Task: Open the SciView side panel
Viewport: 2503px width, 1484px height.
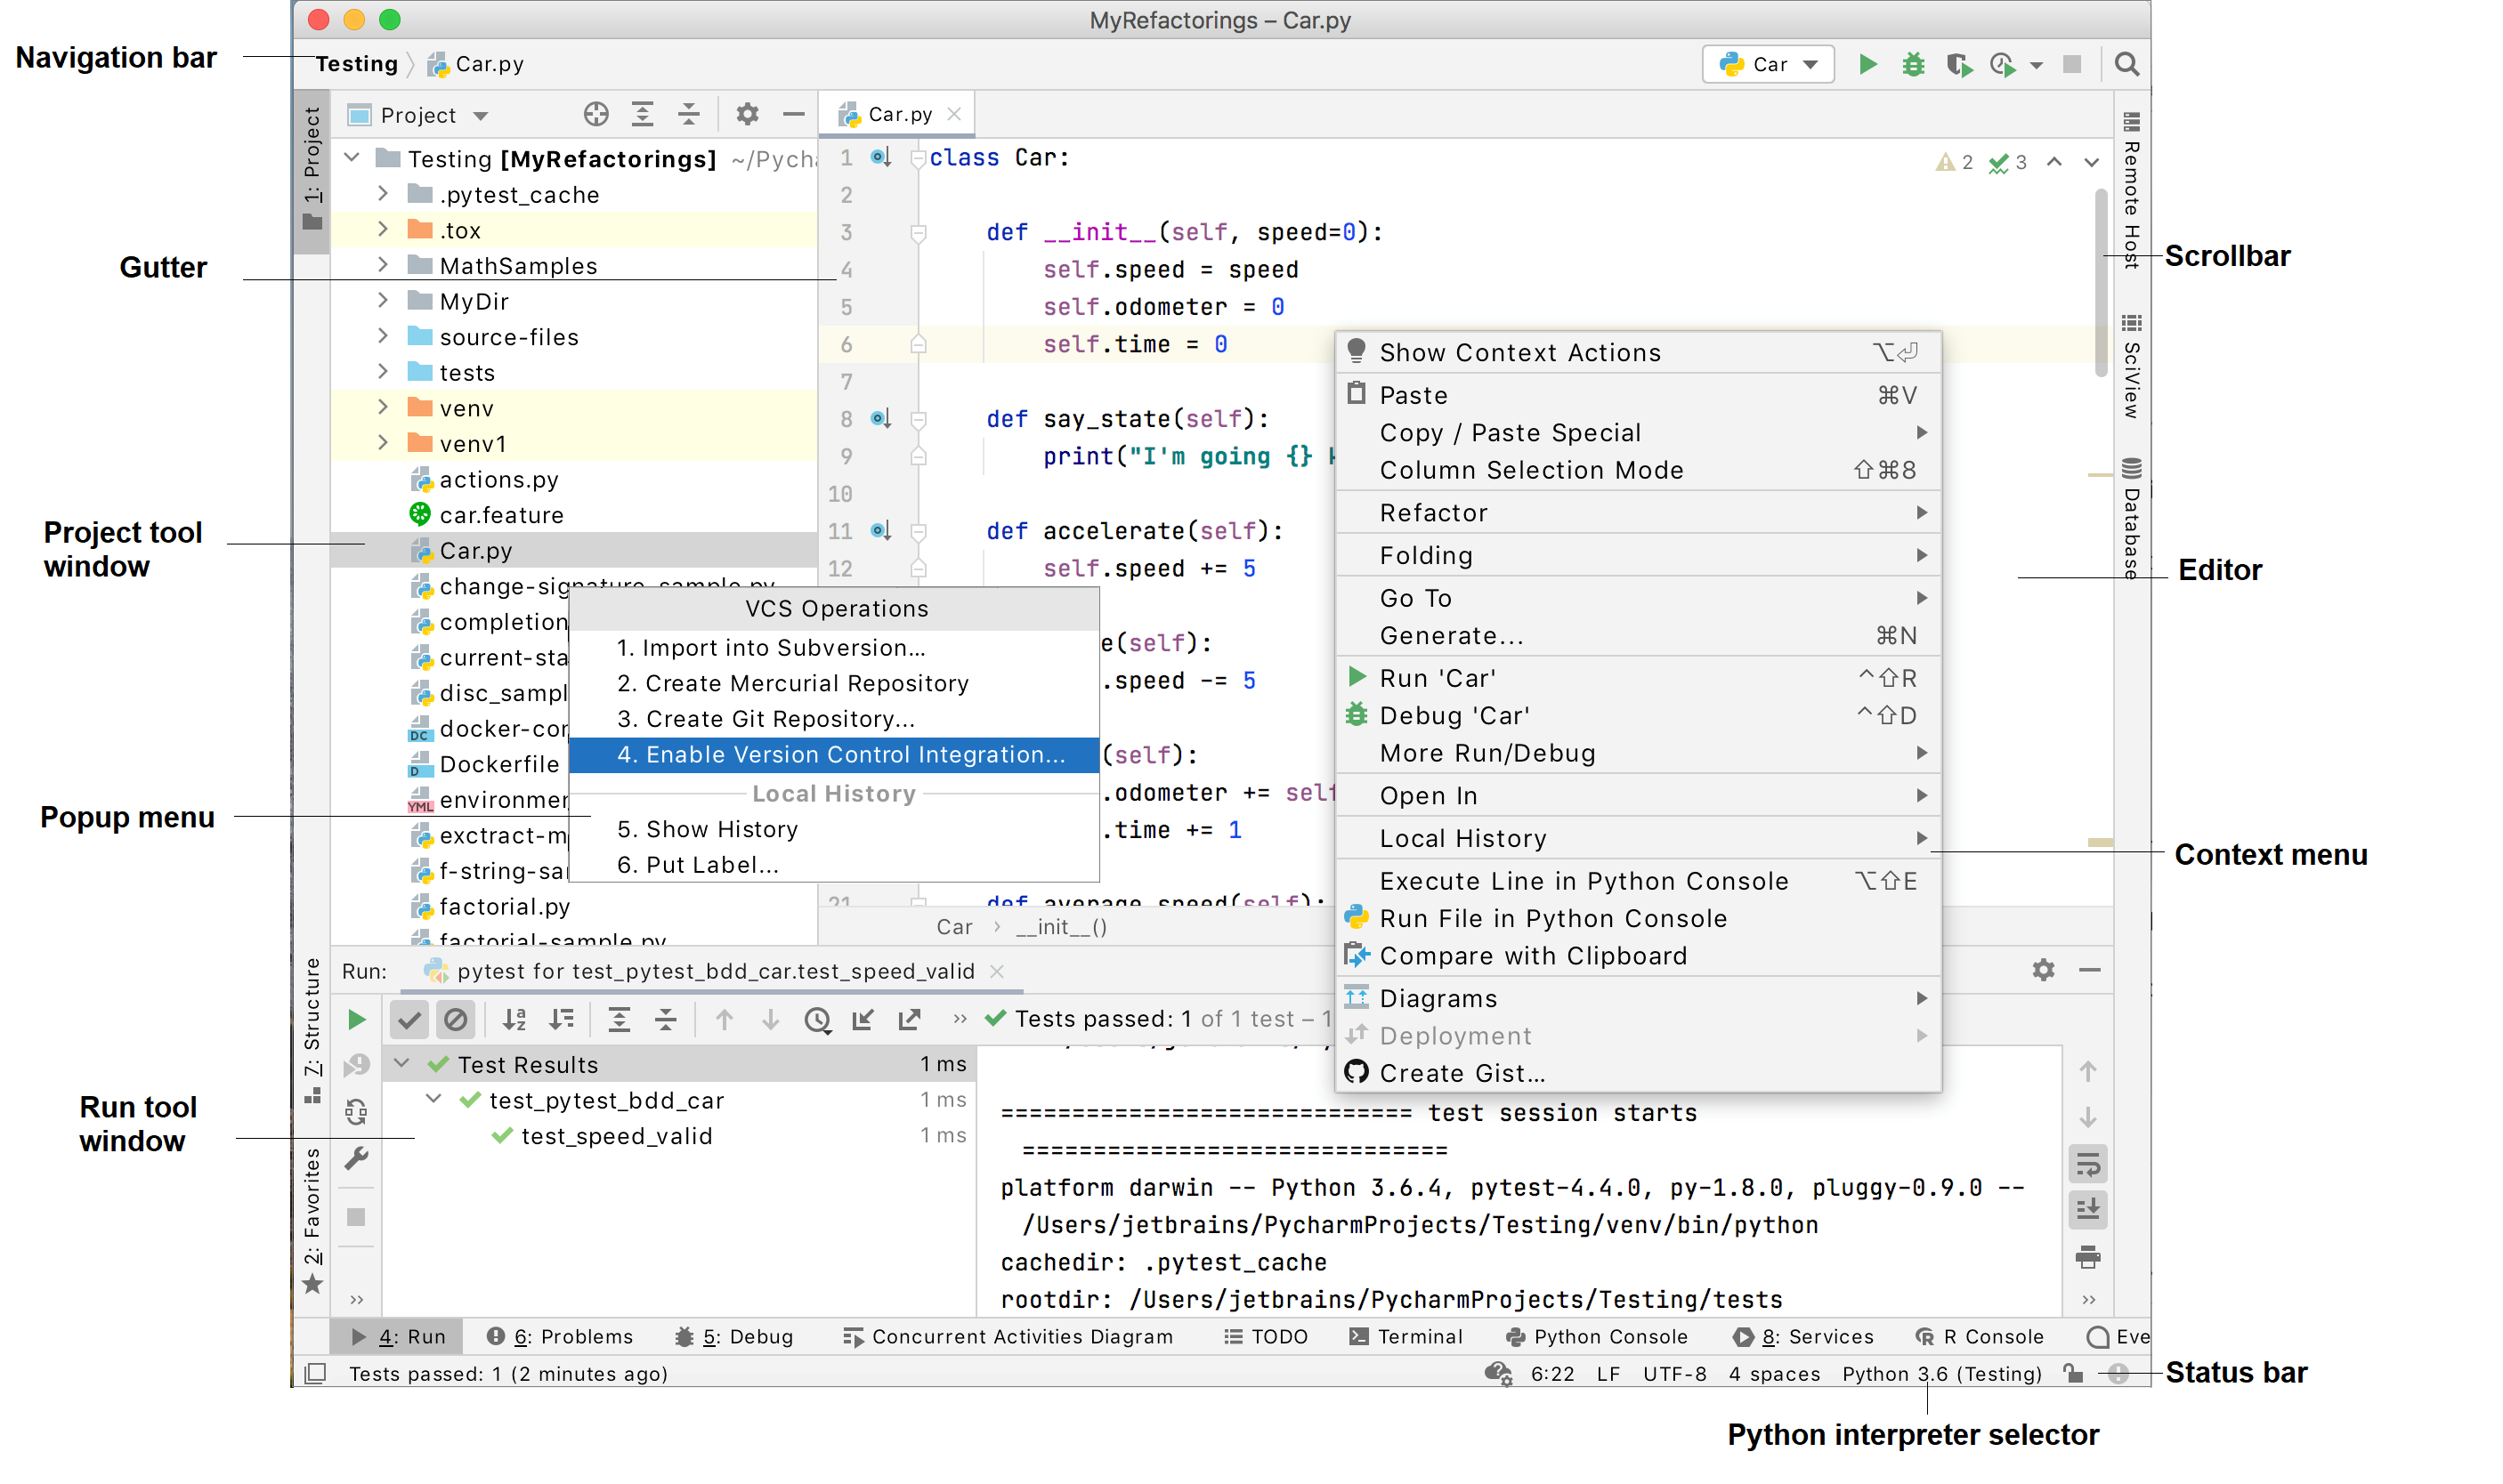Action: 2131,366
